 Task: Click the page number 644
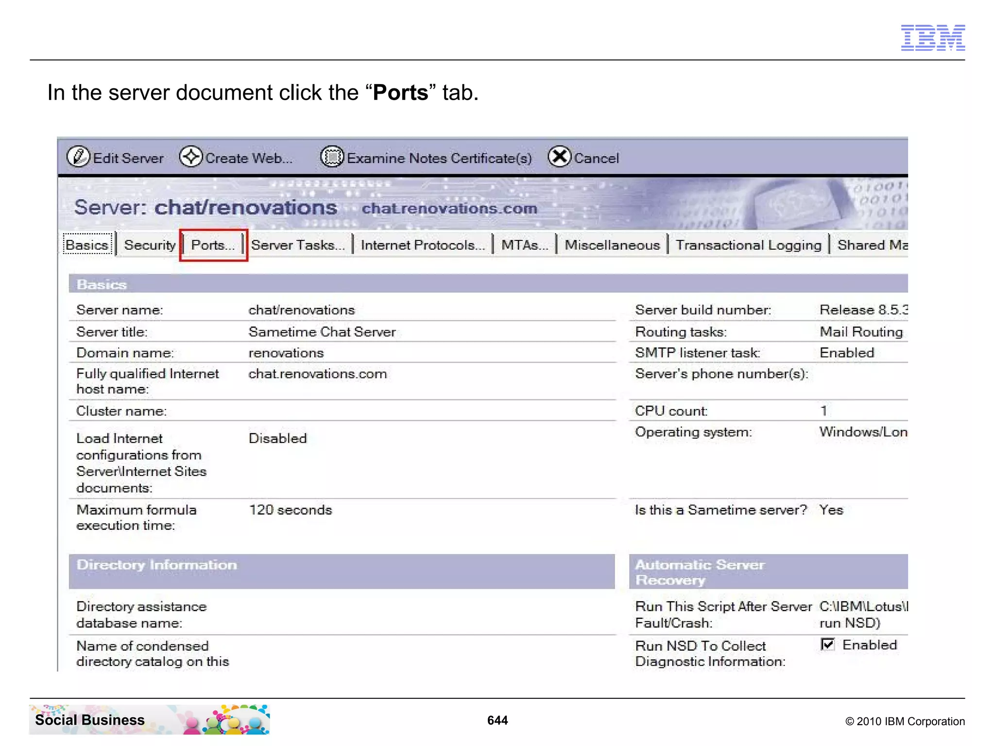[x=497, y=720]
